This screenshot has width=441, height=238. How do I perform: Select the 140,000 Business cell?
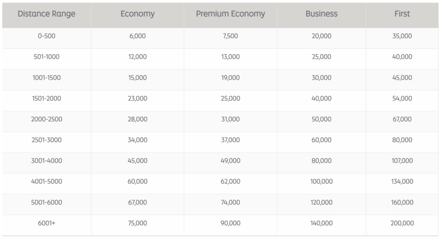[x=321, y=223]
